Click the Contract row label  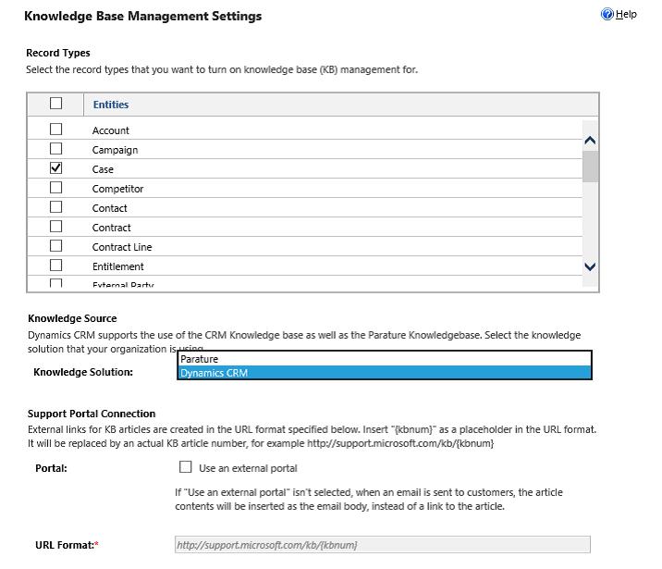pos(112,228)
